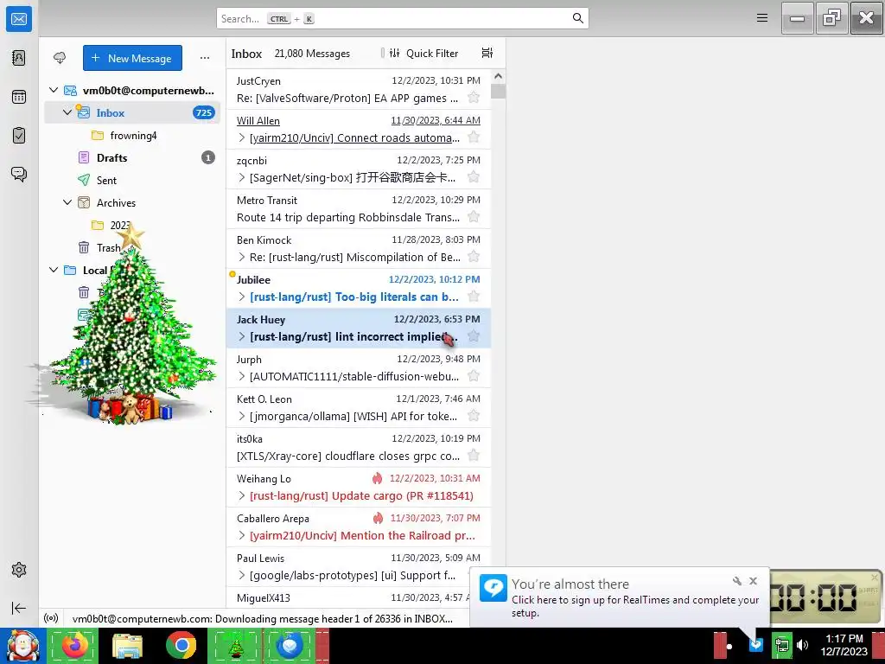Star the Will Allen message
The image size is (885, 664).
[474, 137]
